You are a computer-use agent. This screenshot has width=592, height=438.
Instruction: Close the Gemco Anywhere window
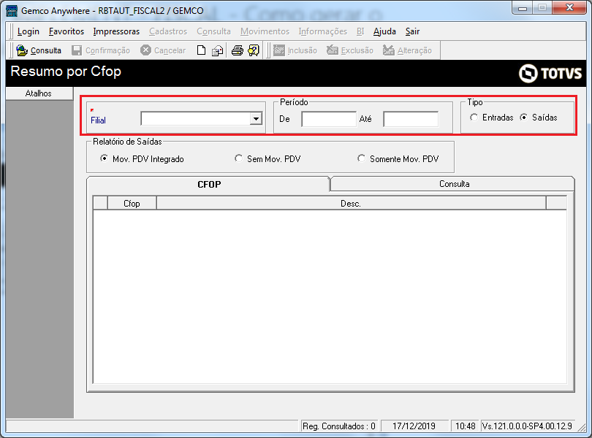[569, 7]
